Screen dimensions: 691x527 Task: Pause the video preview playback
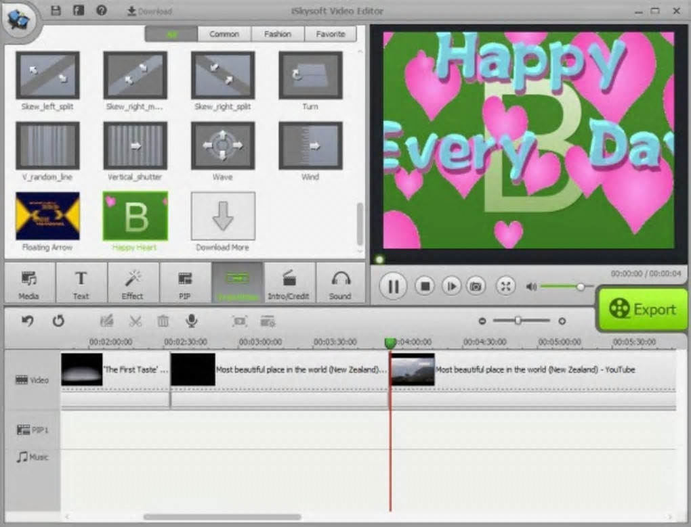393,286
